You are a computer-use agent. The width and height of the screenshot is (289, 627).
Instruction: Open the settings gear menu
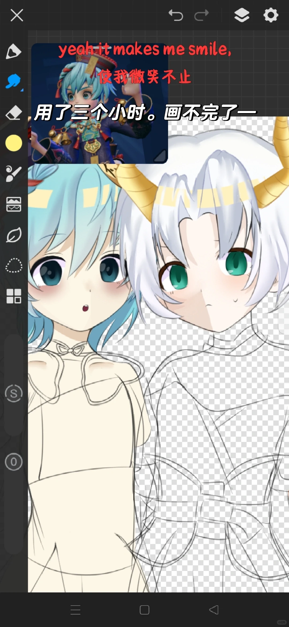(x=271, y=15)
